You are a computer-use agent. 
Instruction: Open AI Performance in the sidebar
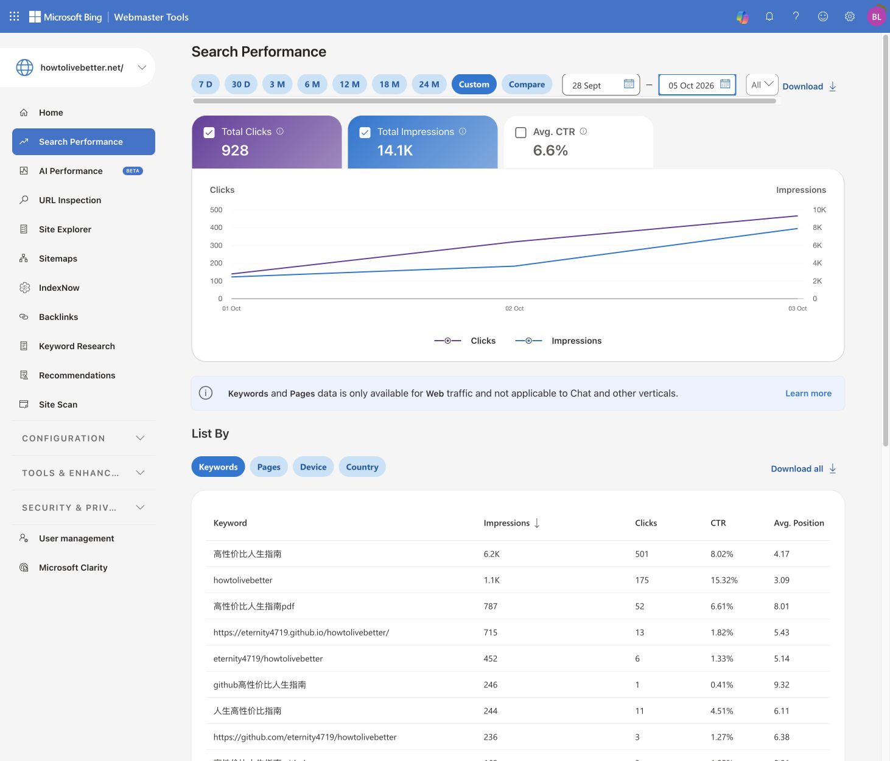83,171
